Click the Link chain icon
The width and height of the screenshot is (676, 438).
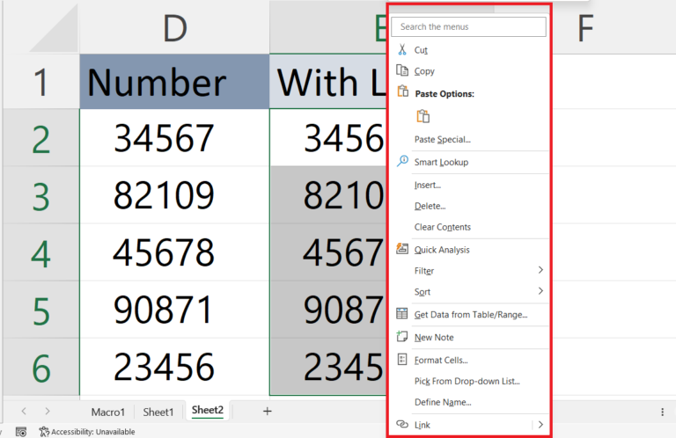tap(402, 426)
